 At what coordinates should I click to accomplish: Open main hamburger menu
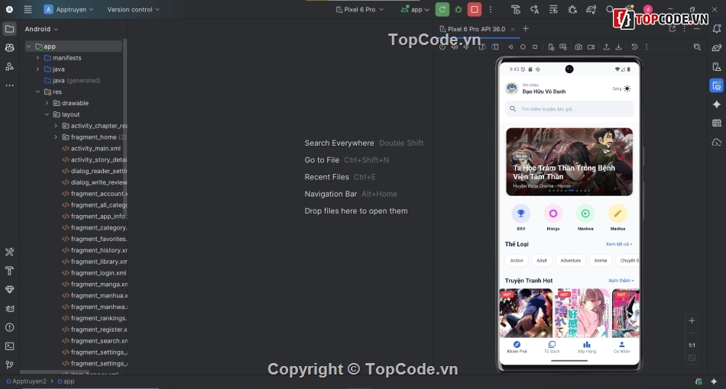click(x=28, y=9)
